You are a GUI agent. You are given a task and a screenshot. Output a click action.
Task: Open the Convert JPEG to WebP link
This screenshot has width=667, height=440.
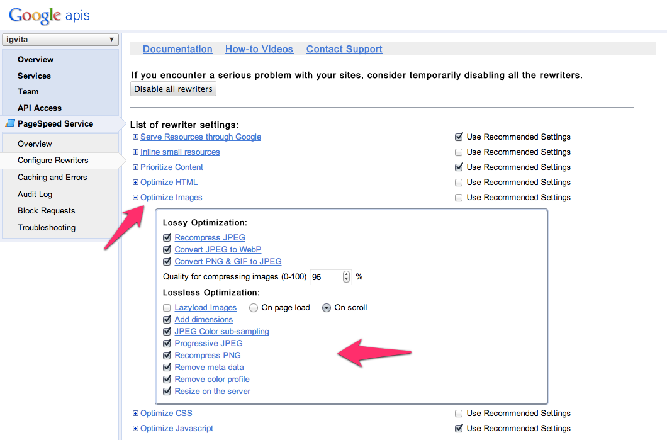pyautogui.click(x=218, y=250)
